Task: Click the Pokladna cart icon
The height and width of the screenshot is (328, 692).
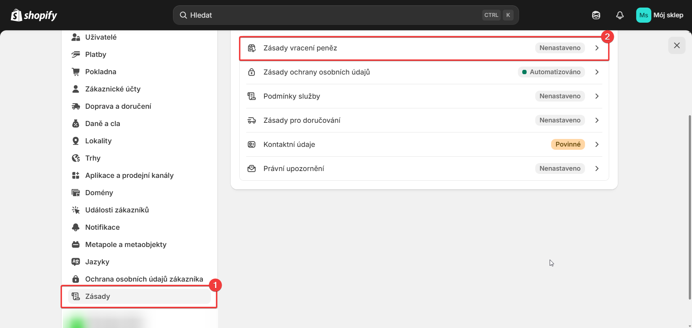Action: 76,72
